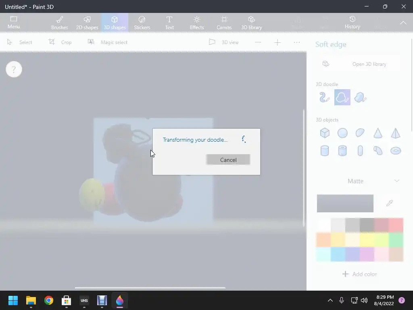This screenshot has height=310, width=413.
Task: Choose the Select tool
Action: [x=20, y=42]
